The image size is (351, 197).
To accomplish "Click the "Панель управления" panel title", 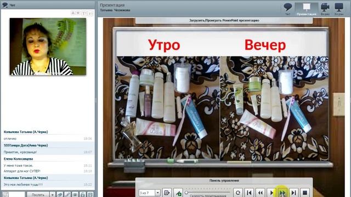I will coord(224,181).
